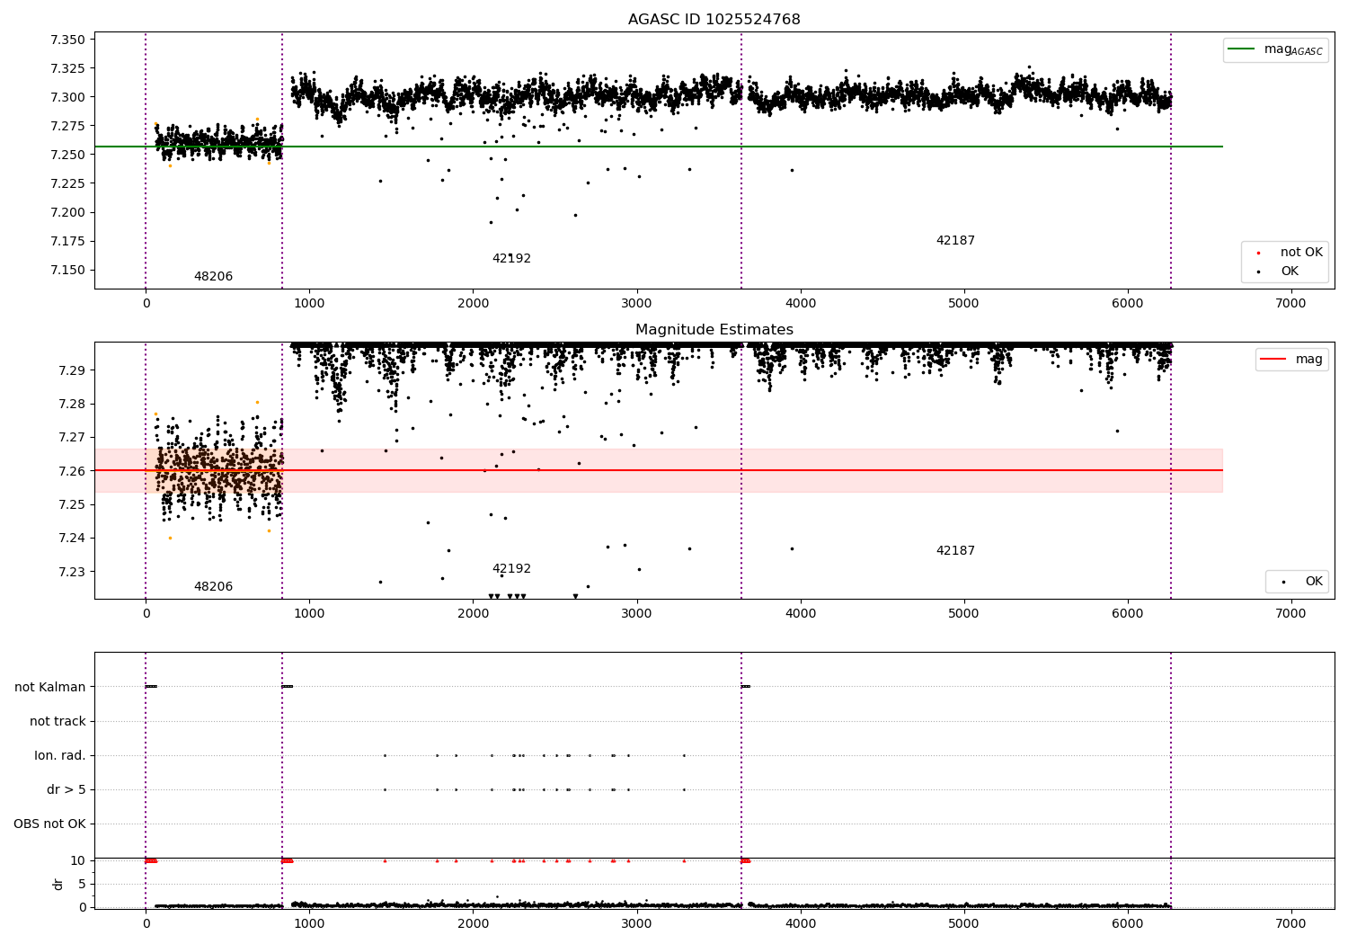Click the 7.27 y-axis tick label
1348x944 pixels.
coord(71,437)
